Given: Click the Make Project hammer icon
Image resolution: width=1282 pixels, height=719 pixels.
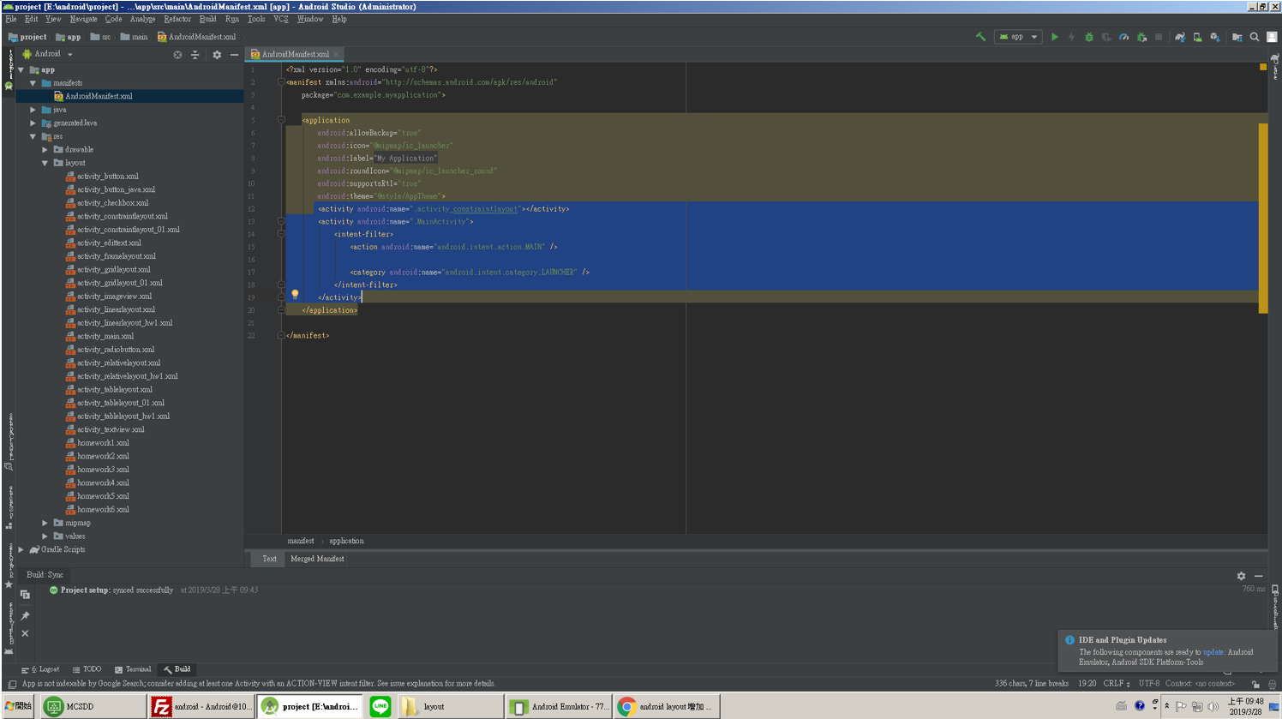Looking at the screenshot, I should 980,37.
